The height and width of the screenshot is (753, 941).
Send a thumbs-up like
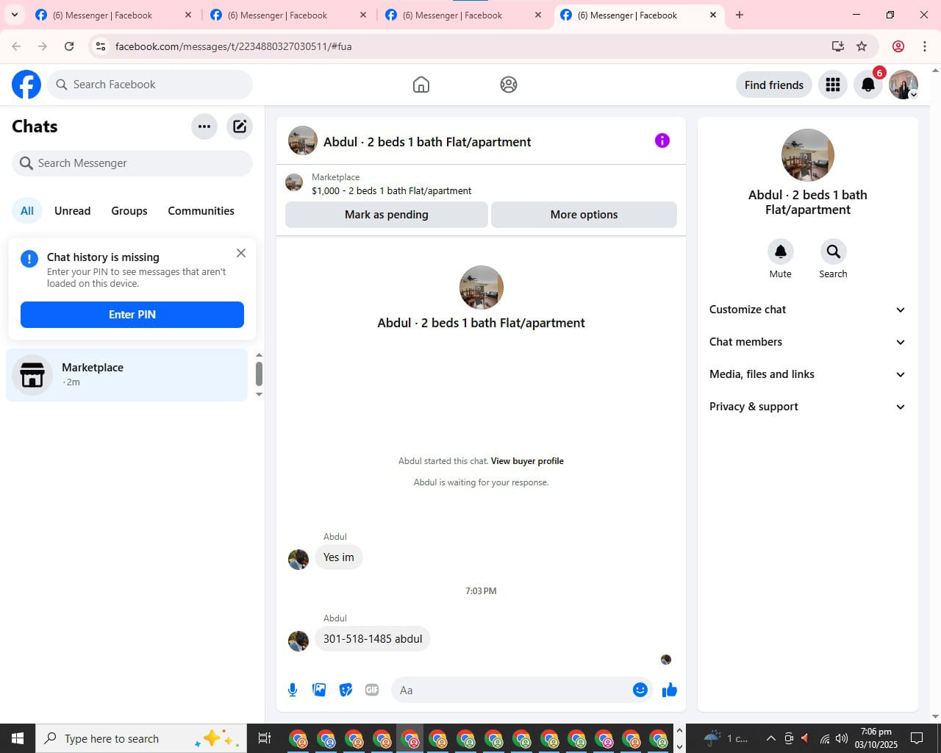tap(670, 690)
